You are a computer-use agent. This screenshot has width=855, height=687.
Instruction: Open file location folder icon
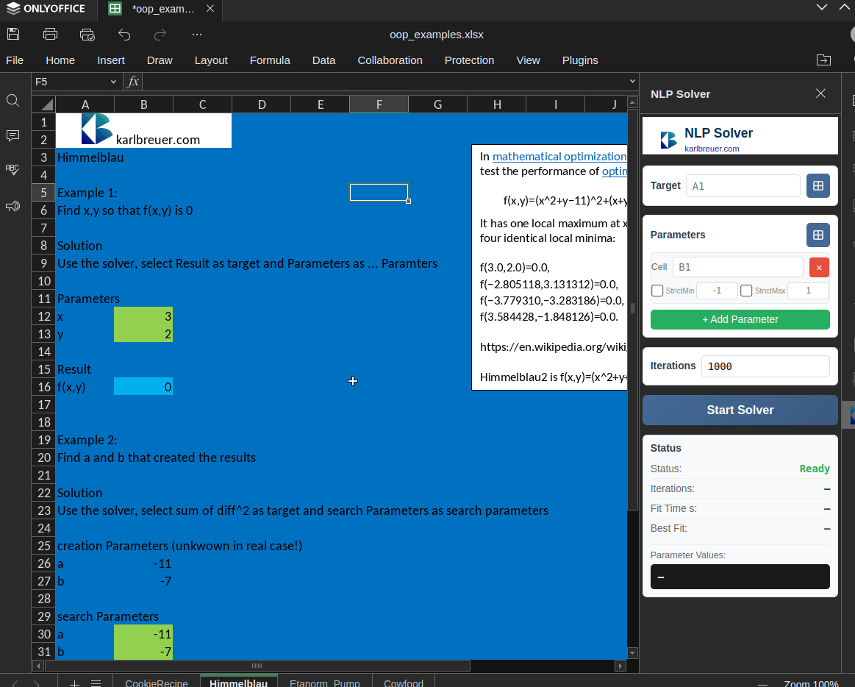[x=823, y=60]
